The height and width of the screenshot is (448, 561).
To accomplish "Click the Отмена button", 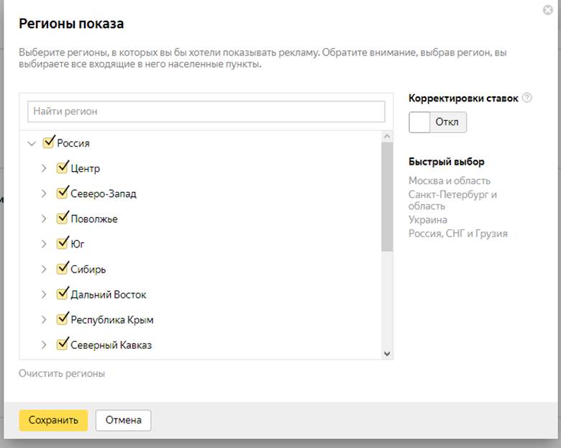I will 123,420.
